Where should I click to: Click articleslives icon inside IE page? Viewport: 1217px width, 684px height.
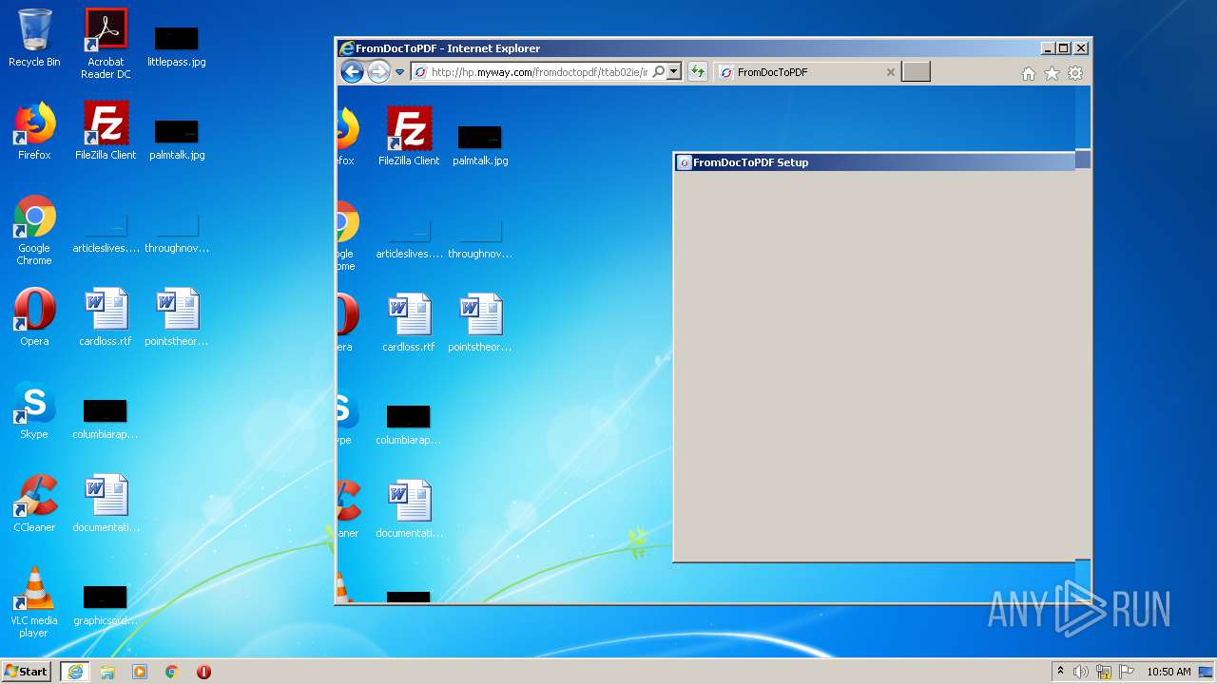coord(409,240)
